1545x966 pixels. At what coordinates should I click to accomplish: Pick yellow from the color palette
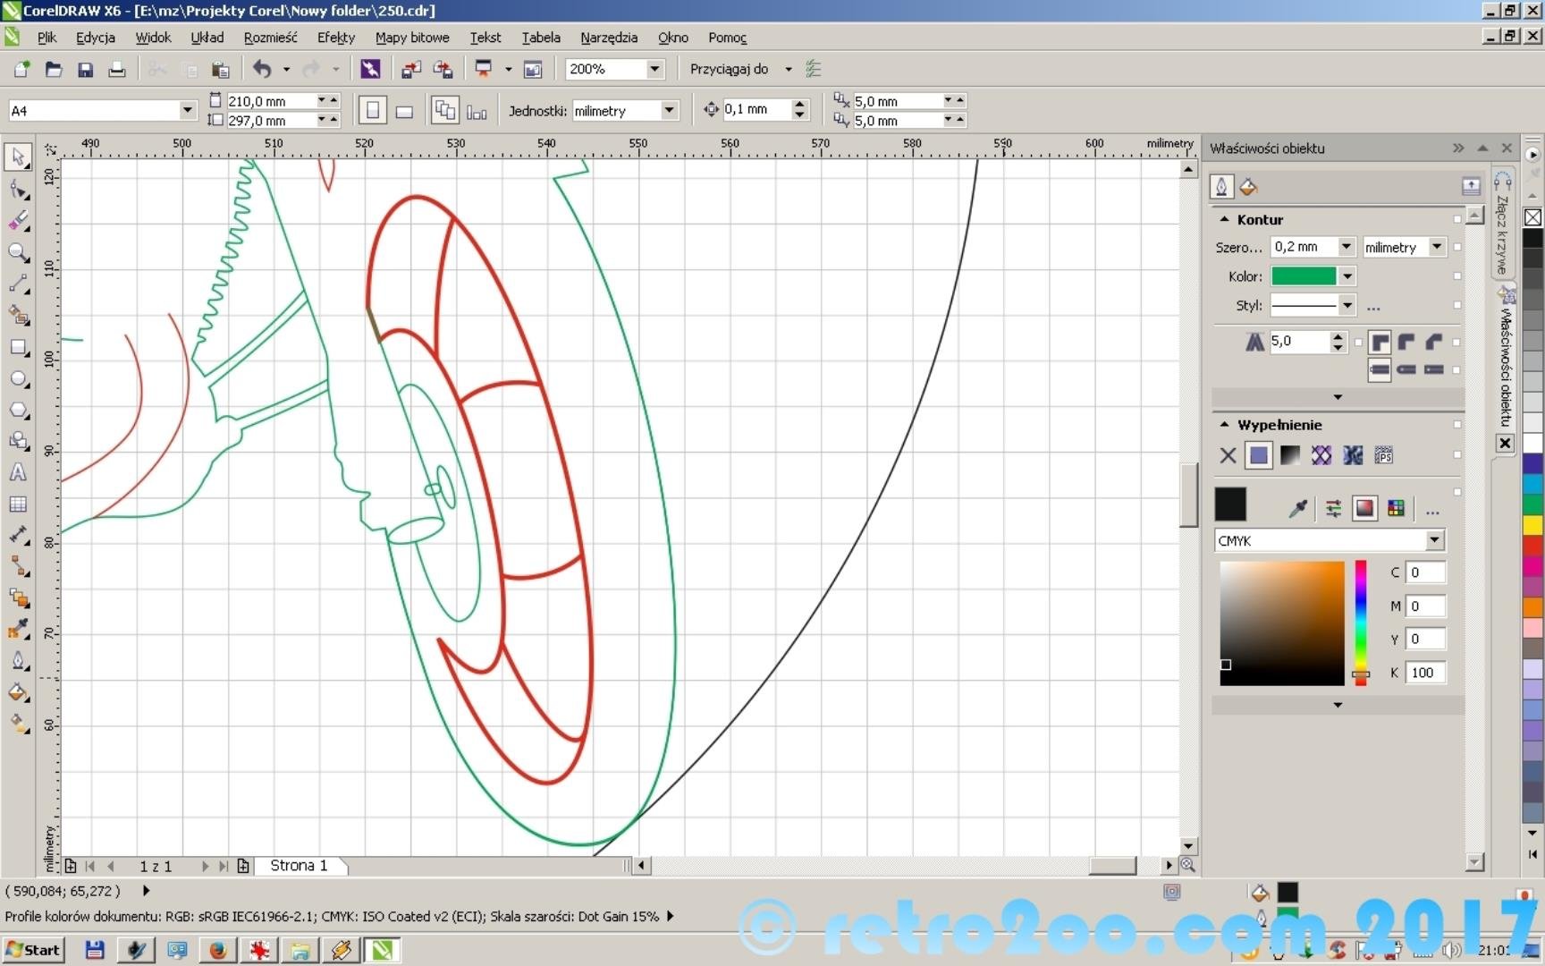coord(1532,524)
